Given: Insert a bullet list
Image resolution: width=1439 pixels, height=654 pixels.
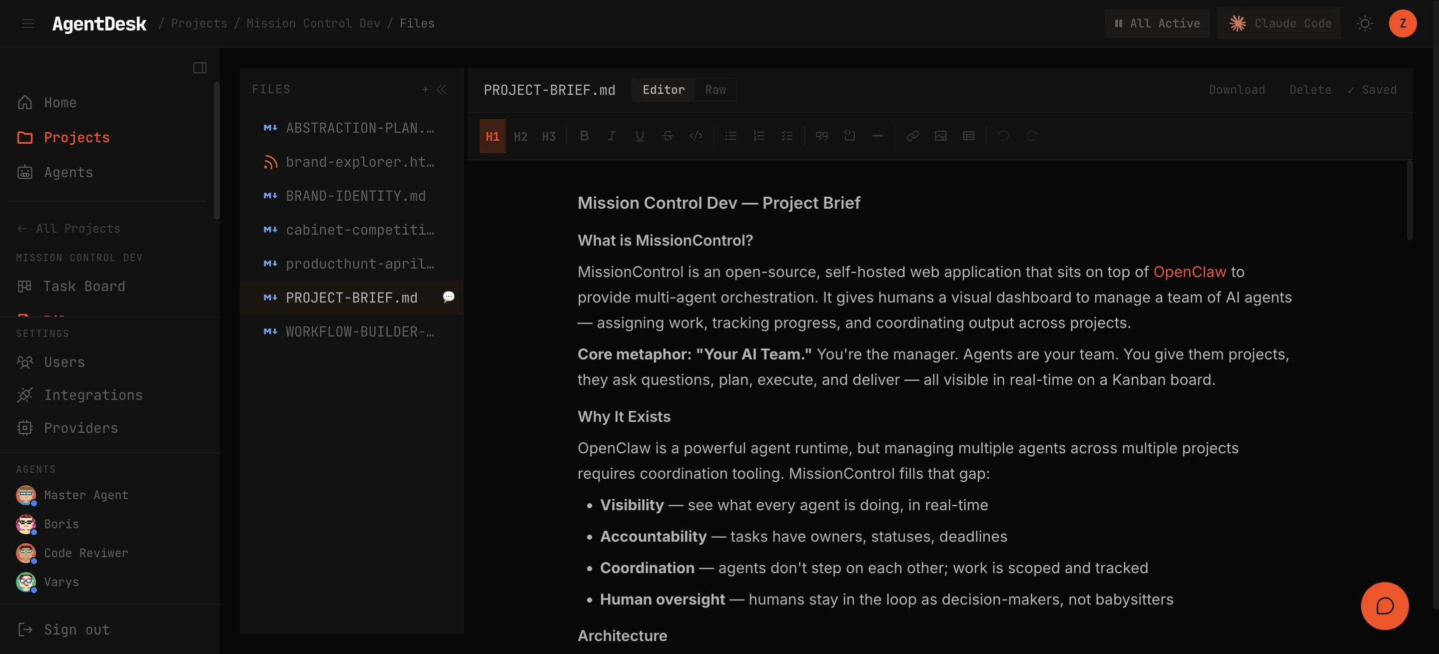Looking at the screenshot, I should coord(730,136).
